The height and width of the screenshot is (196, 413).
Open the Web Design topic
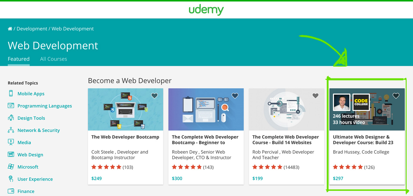pos(30,155)
